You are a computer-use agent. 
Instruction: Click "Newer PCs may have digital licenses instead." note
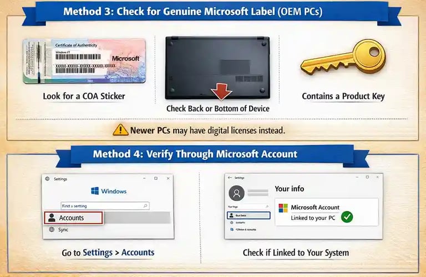[207, 131]
